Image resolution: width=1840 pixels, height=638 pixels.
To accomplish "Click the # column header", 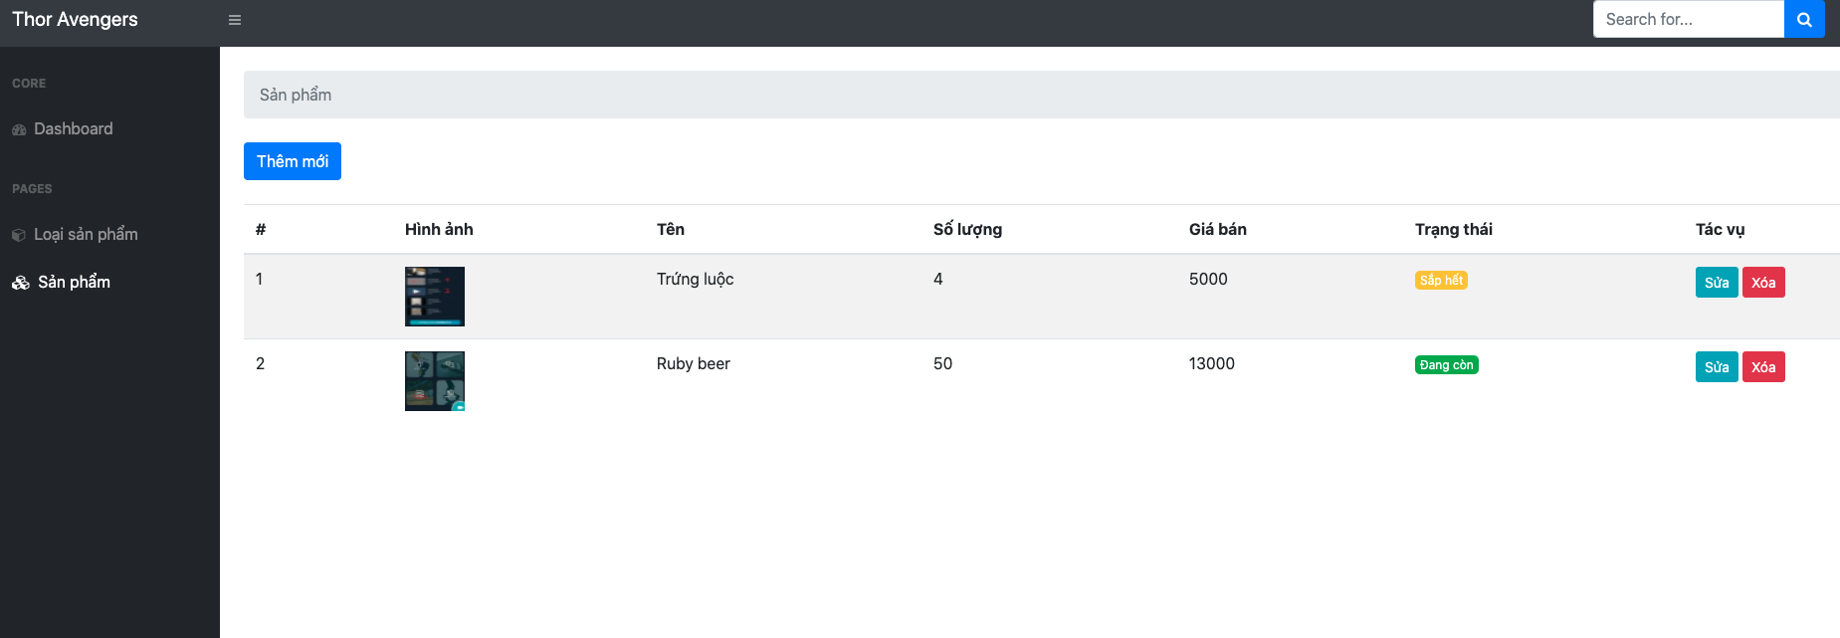I will pyautogui.click(x=261, y=229).
